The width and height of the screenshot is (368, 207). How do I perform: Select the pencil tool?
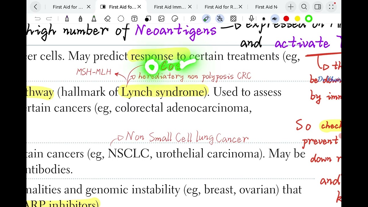(x=80, y=19)
